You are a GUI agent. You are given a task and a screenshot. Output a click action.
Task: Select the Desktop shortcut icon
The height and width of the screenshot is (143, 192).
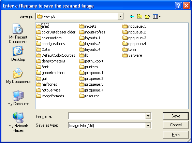18,54
